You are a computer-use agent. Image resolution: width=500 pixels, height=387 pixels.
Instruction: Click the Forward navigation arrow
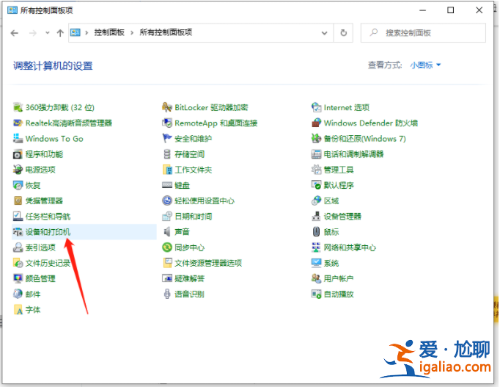click(33, 33)
